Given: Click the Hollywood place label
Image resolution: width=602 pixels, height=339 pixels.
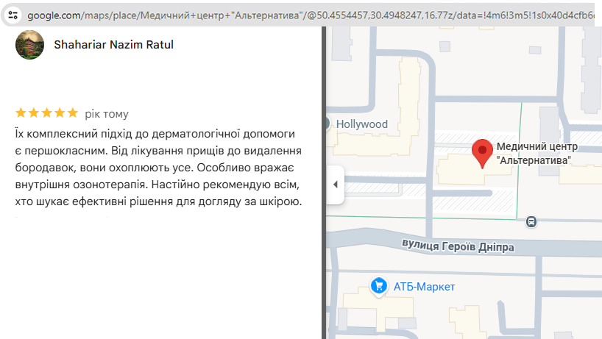Looking at the screenshot, I should pyautogui.click(x=361, y=124).
